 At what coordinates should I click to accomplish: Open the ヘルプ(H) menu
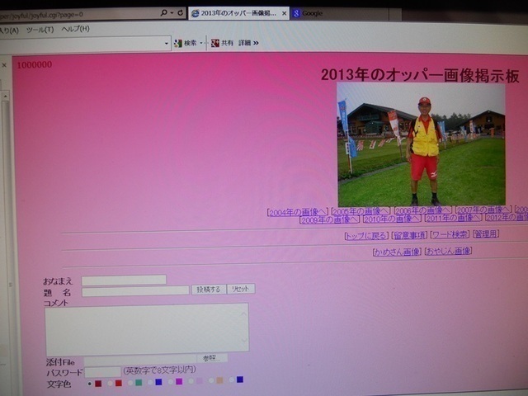click(x=75, y=29)
